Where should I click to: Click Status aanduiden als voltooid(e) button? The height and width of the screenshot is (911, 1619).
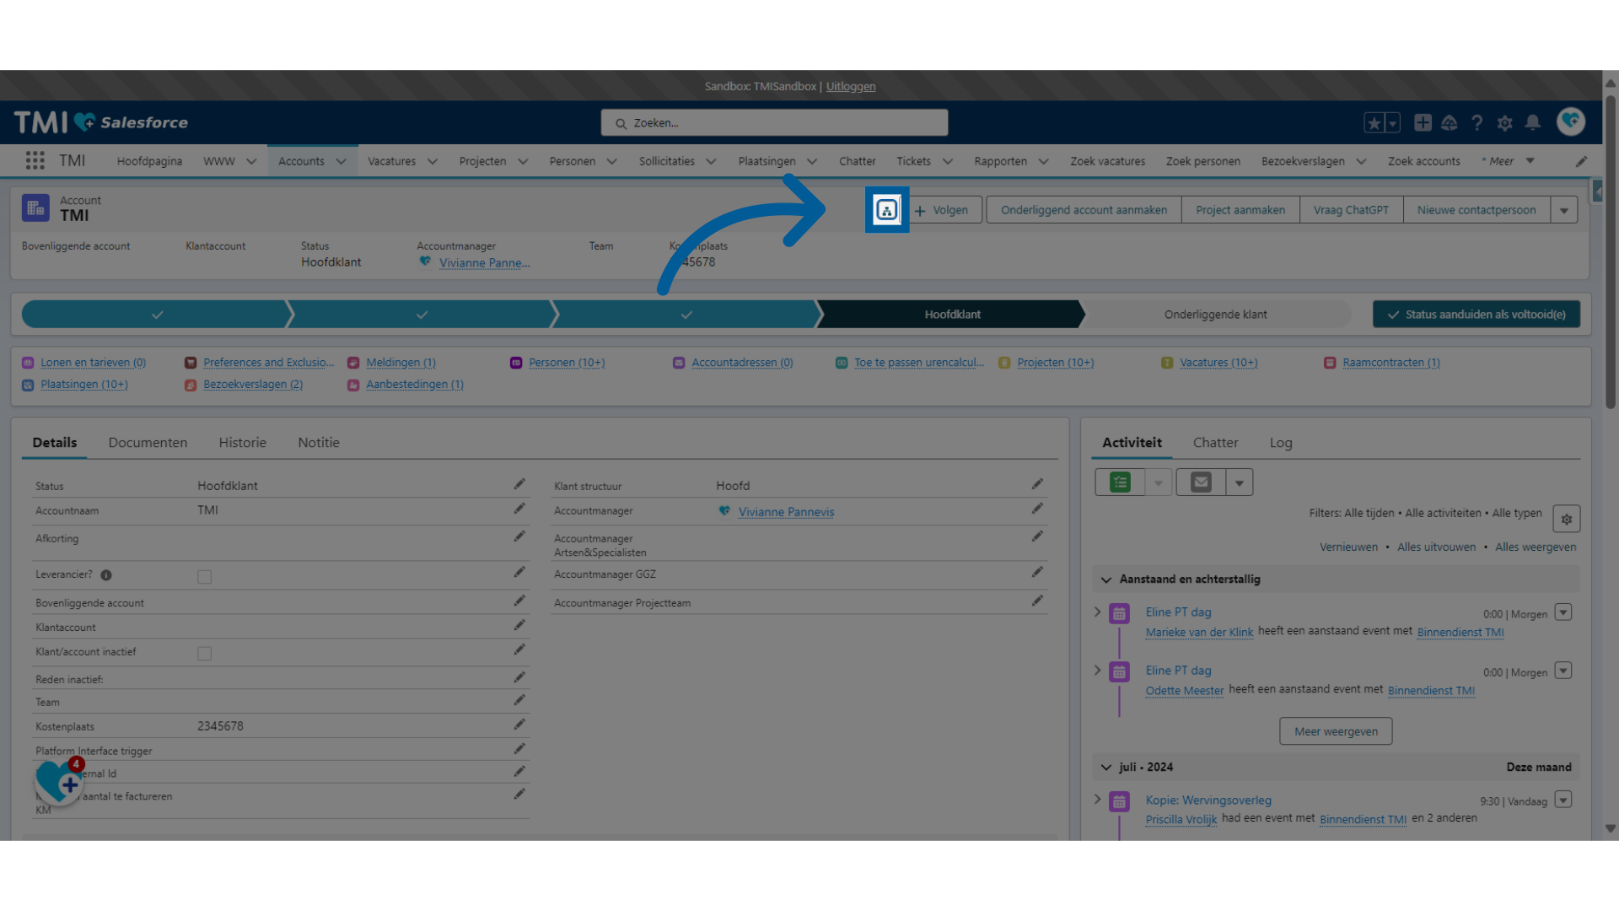click(x=1476, y=315)
